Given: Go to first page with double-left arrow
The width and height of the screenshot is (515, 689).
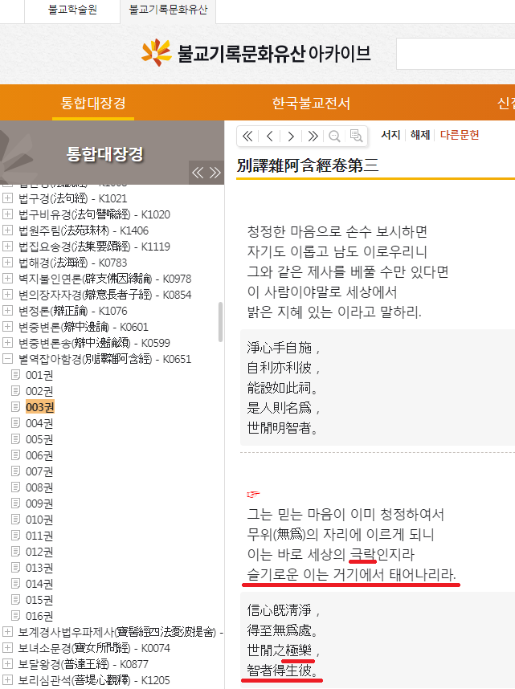Looking at the screenshot, I should (247, 137).
